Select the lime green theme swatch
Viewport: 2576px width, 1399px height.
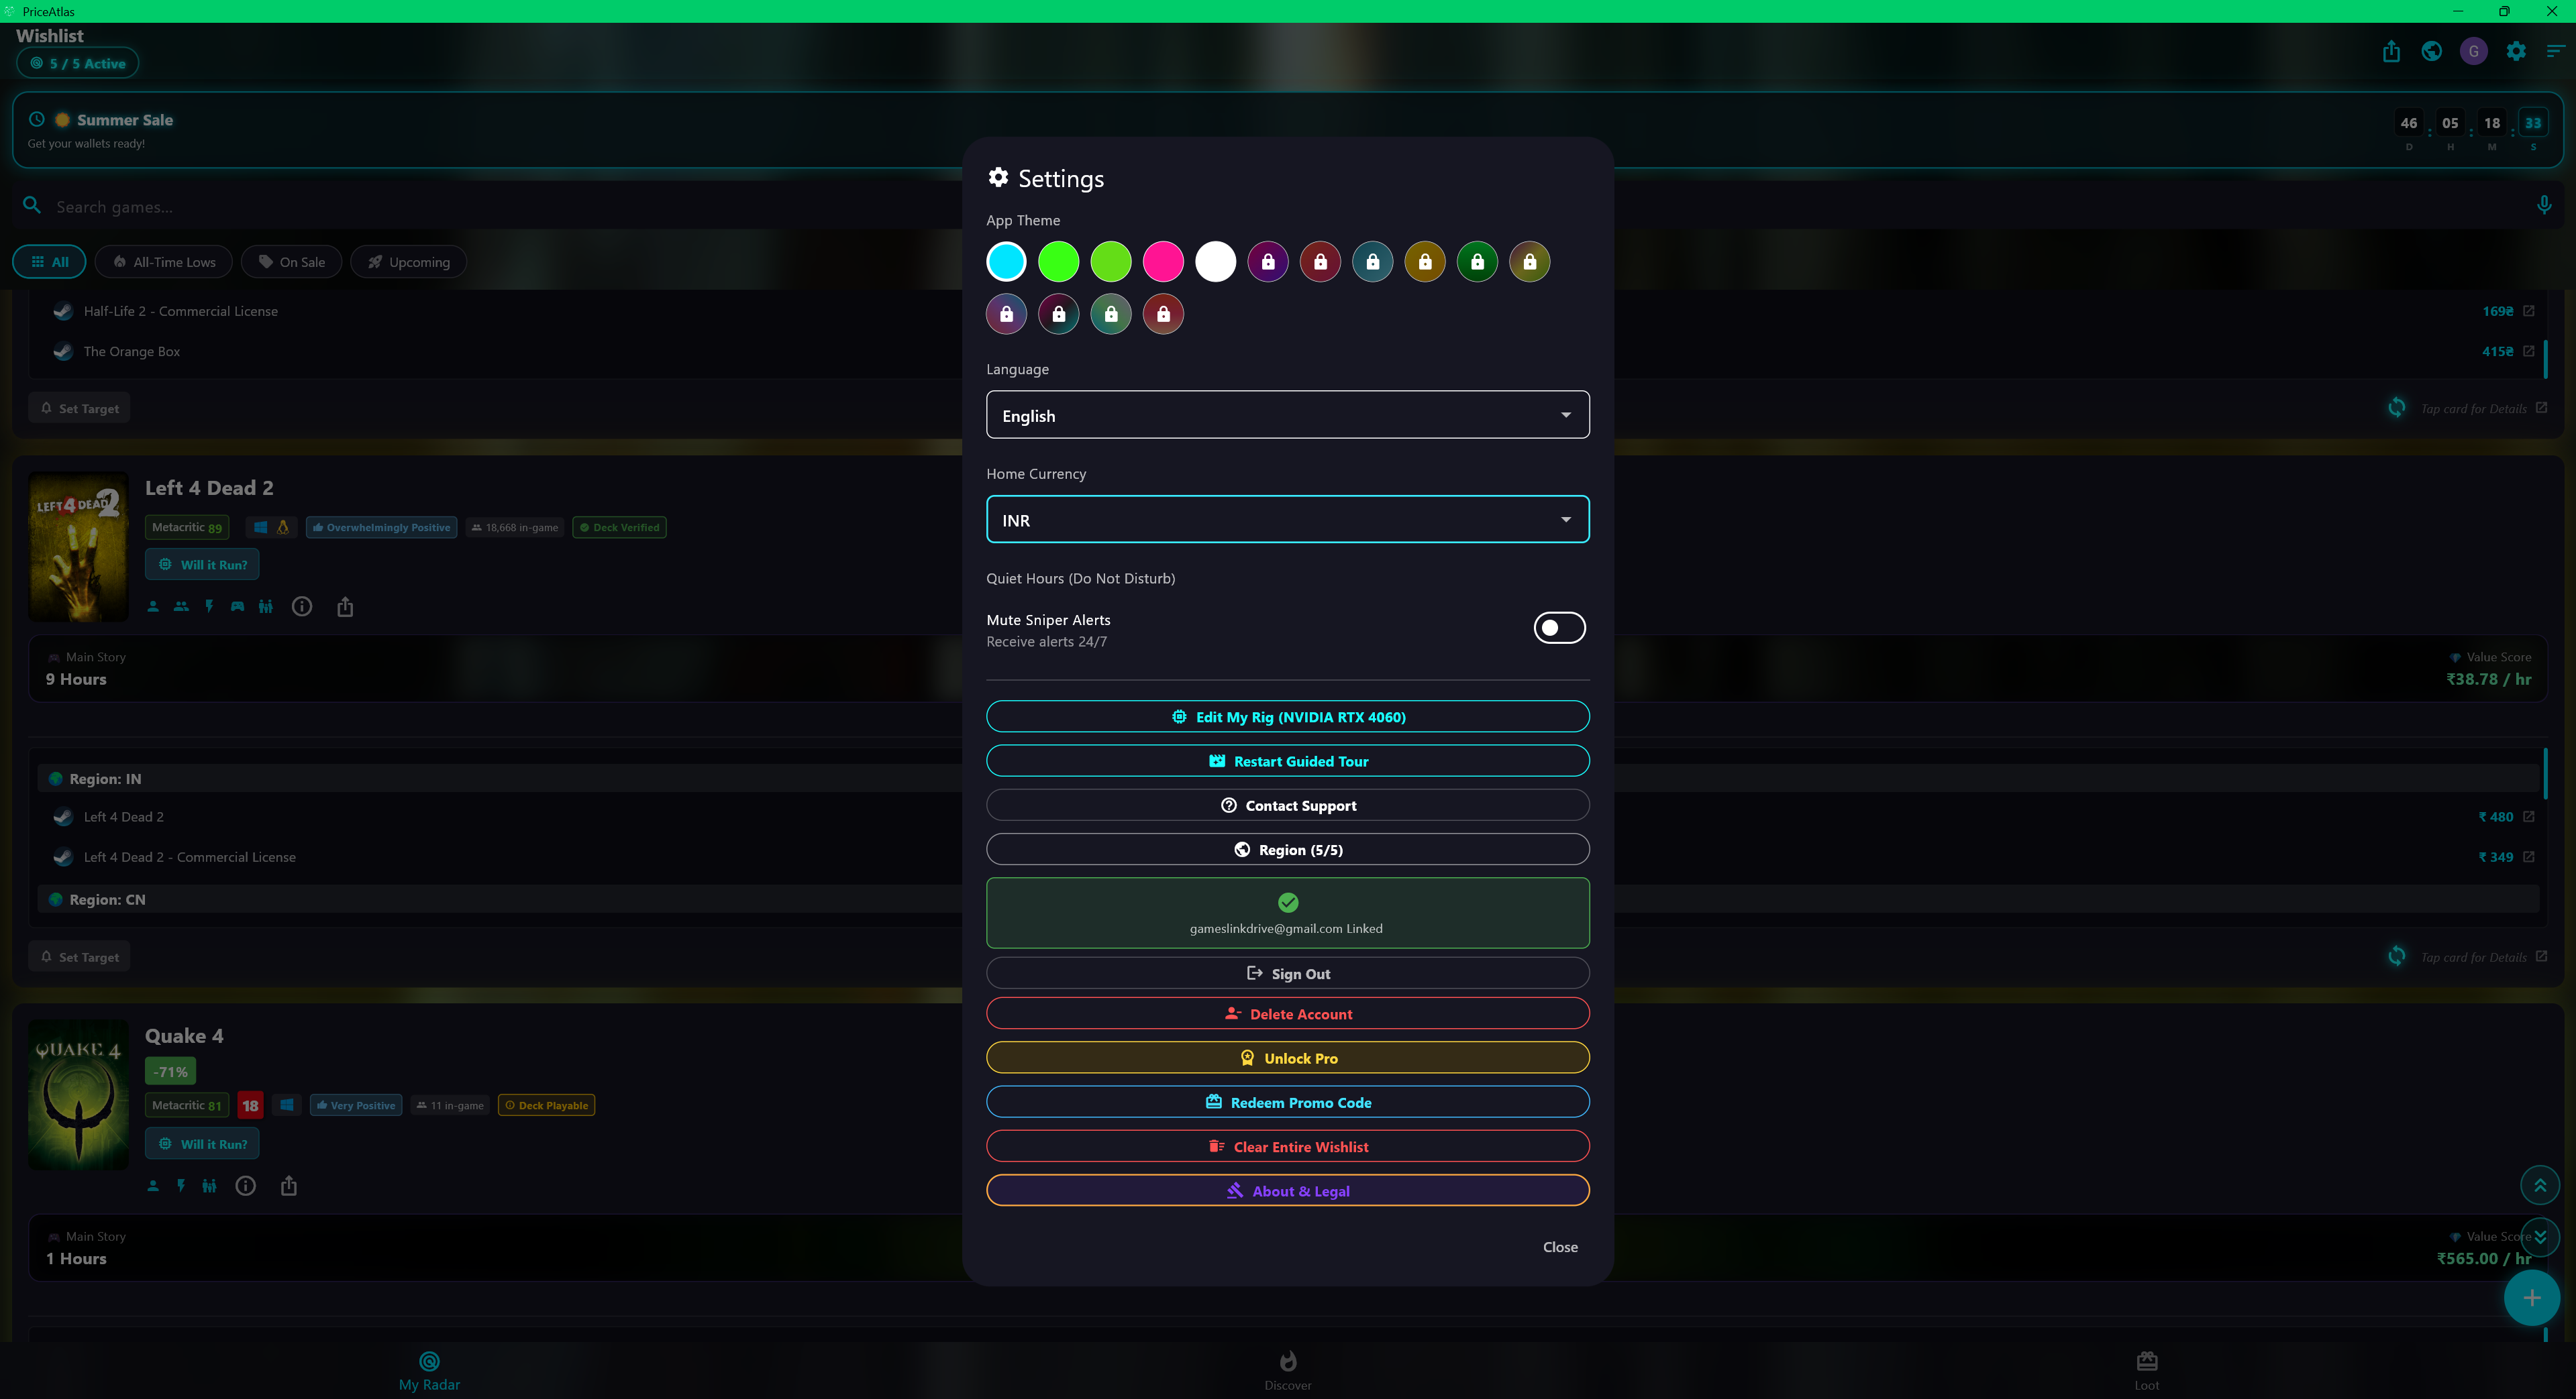coord(1110,262)
